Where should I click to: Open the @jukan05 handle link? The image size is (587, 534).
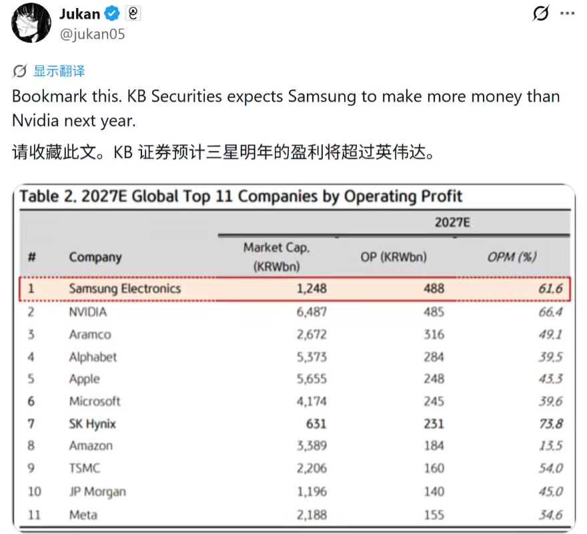tap(92, 33)
